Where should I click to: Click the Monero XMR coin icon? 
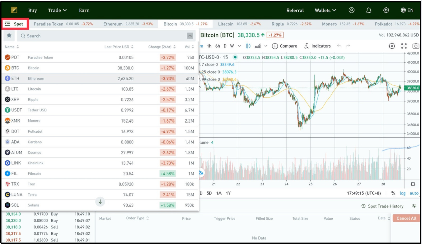[x=7, y=120]
